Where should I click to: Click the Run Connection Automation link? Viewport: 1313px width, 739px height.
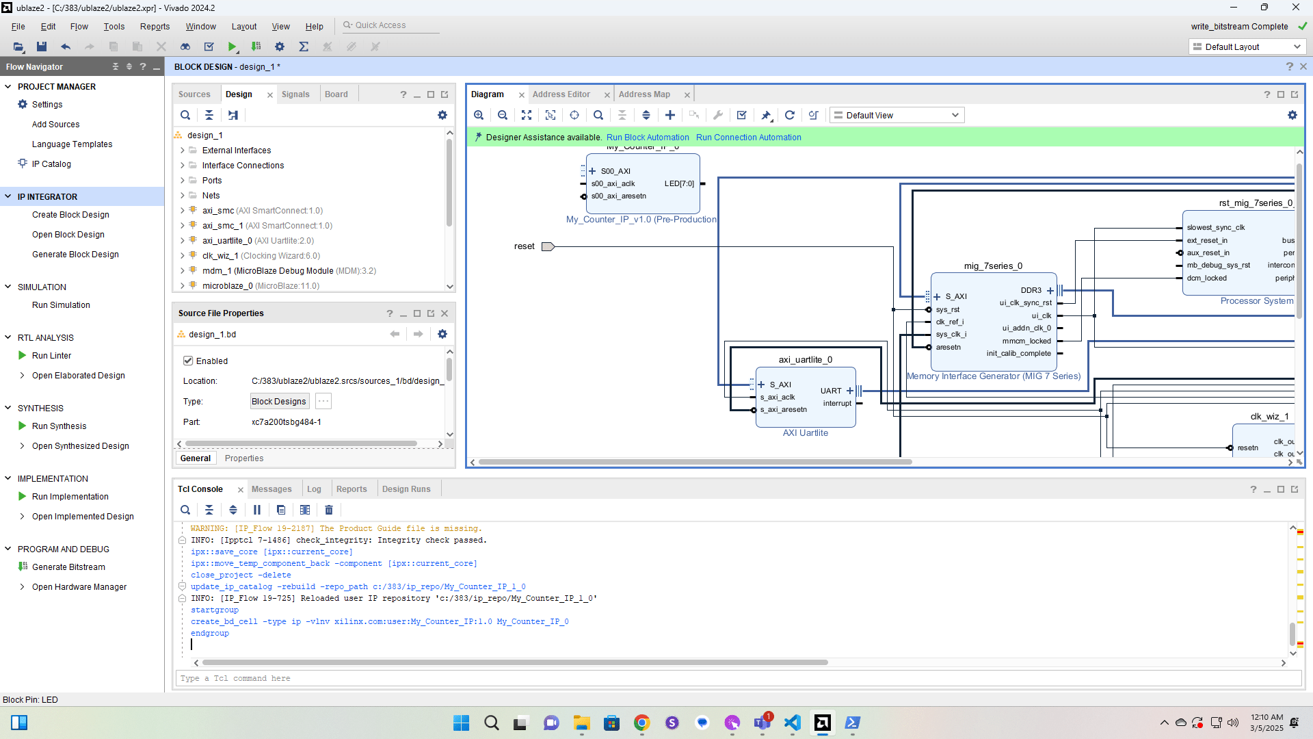[x=748, y=137]
